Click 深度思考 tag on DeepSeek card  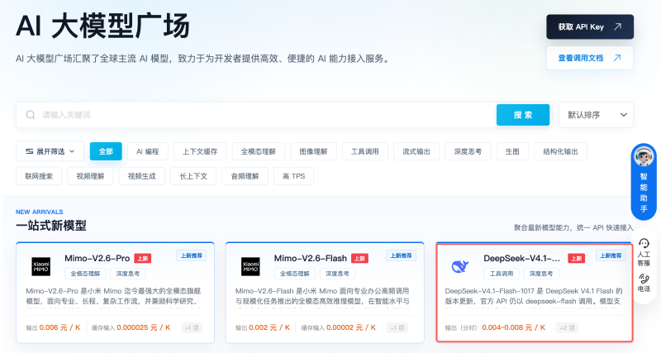coord(541,274)
